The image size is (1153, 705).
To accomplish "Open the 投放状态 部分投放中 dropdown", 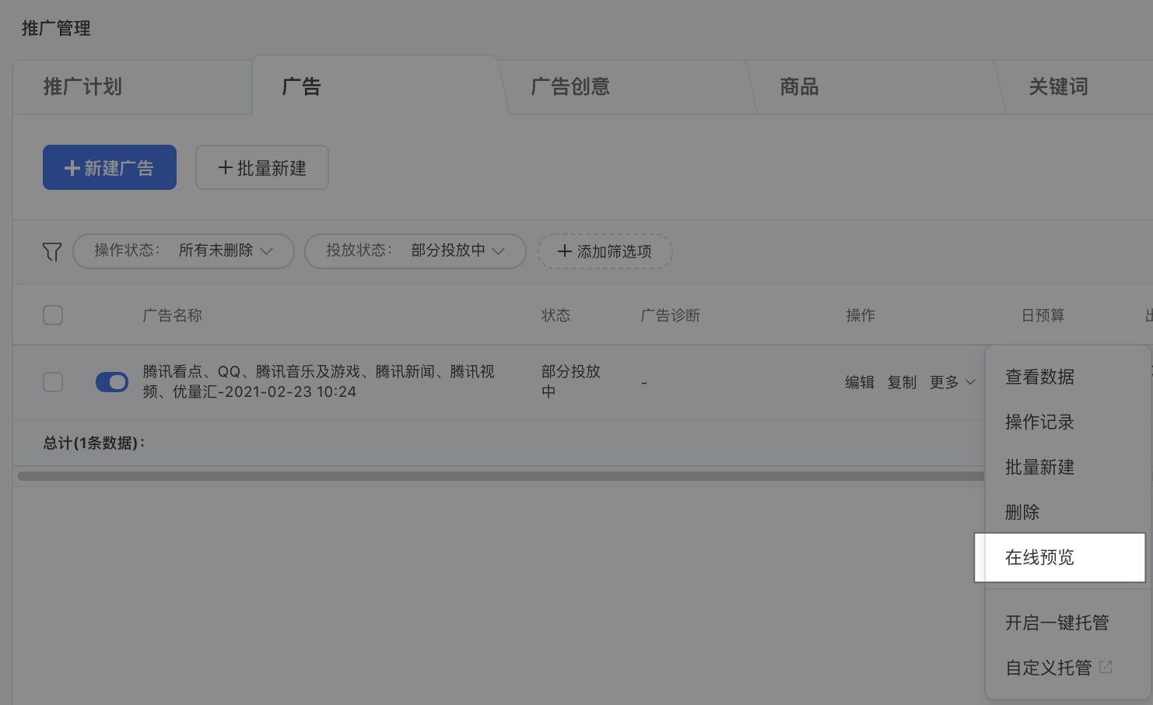I will coord(415,251).
